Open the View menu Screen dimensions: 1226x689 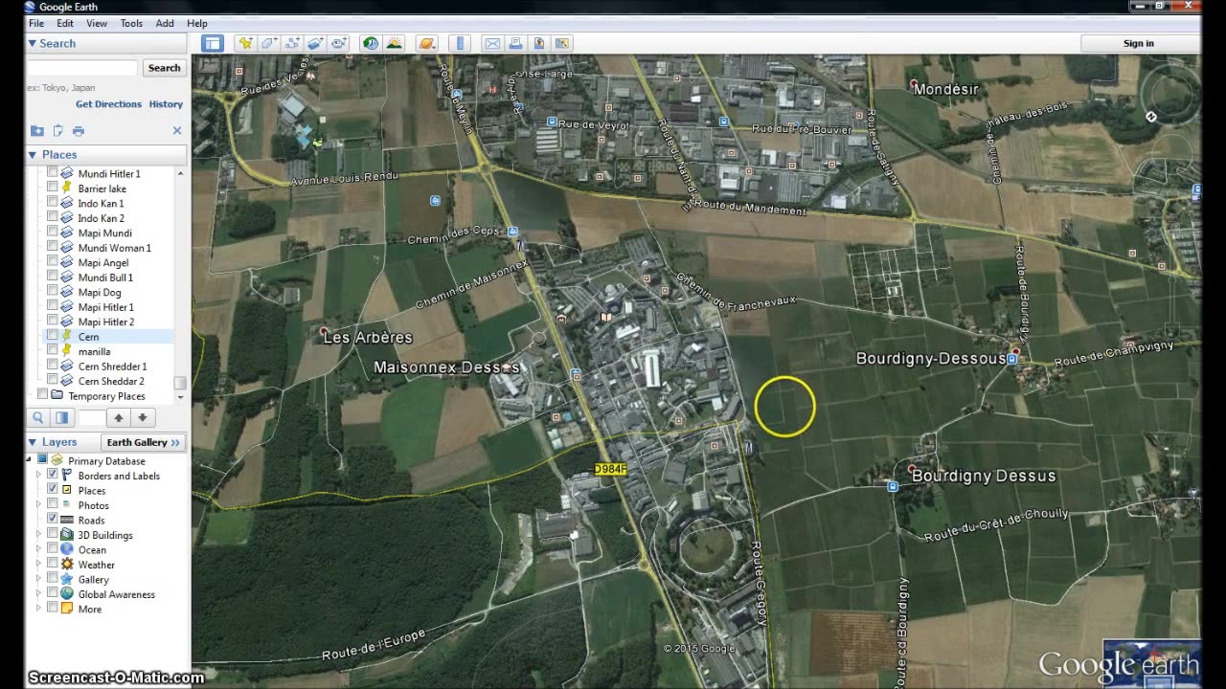97,23
